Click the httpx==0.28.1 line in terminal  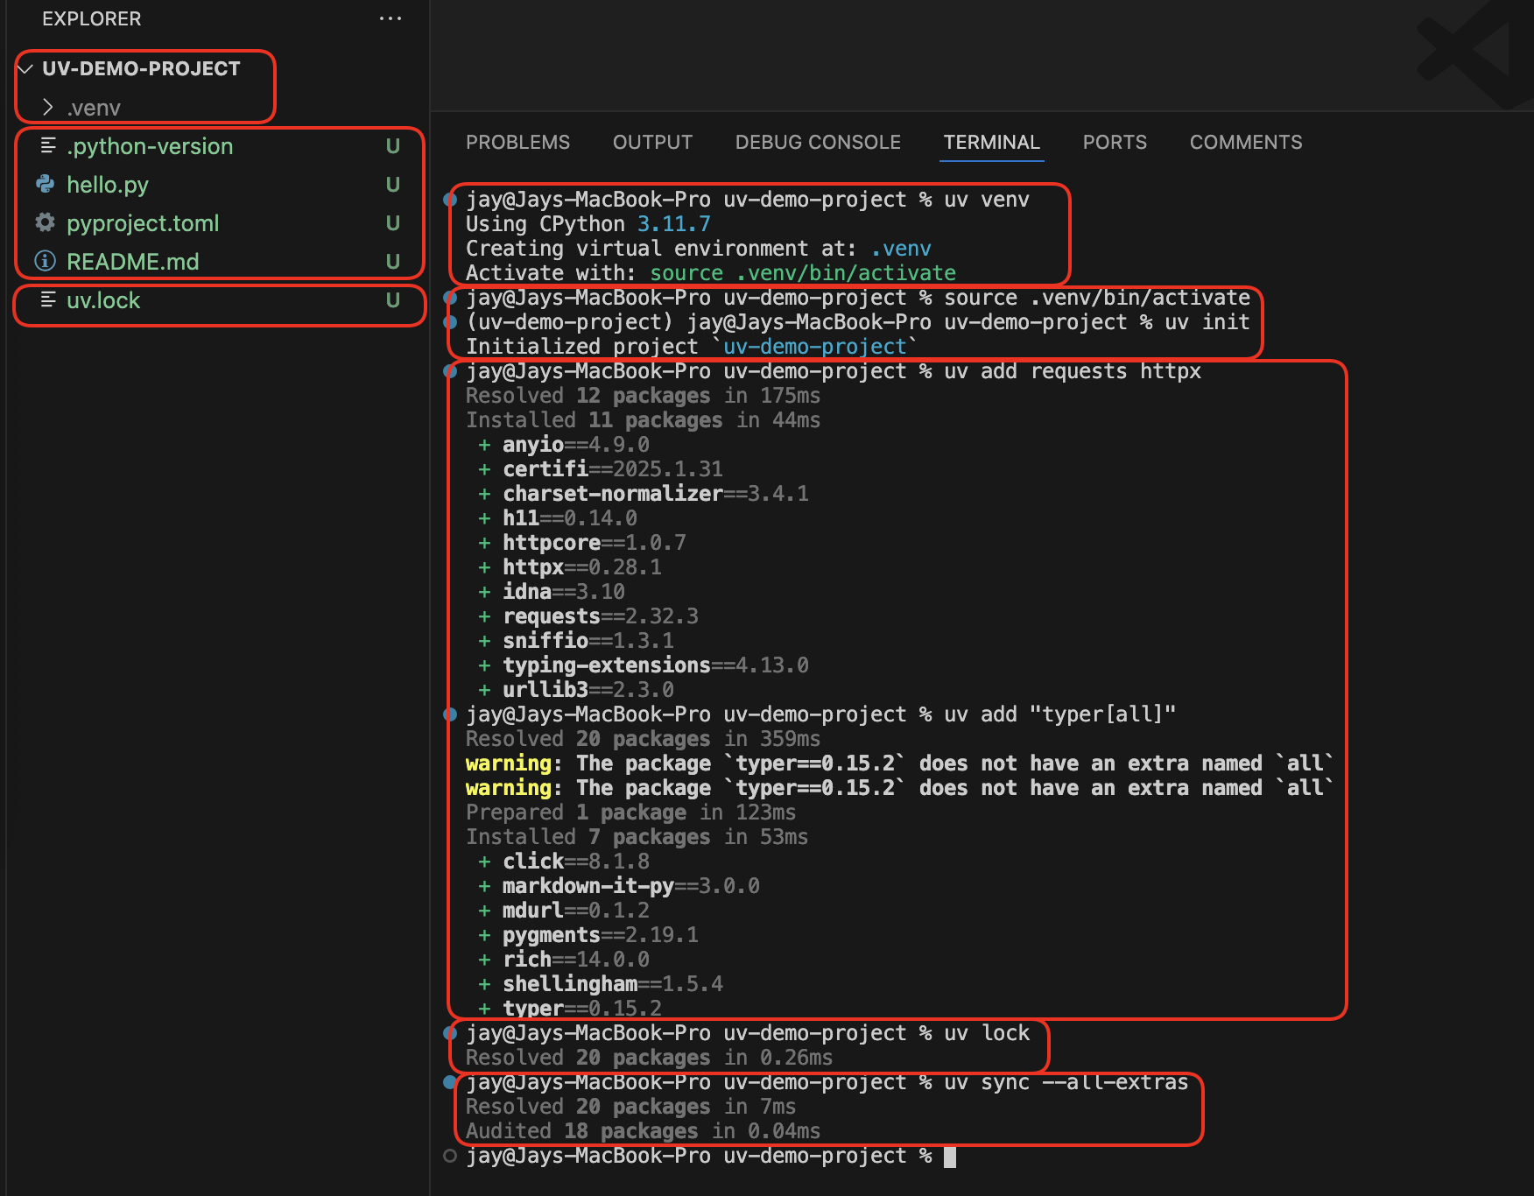click(x=570, y=567)
